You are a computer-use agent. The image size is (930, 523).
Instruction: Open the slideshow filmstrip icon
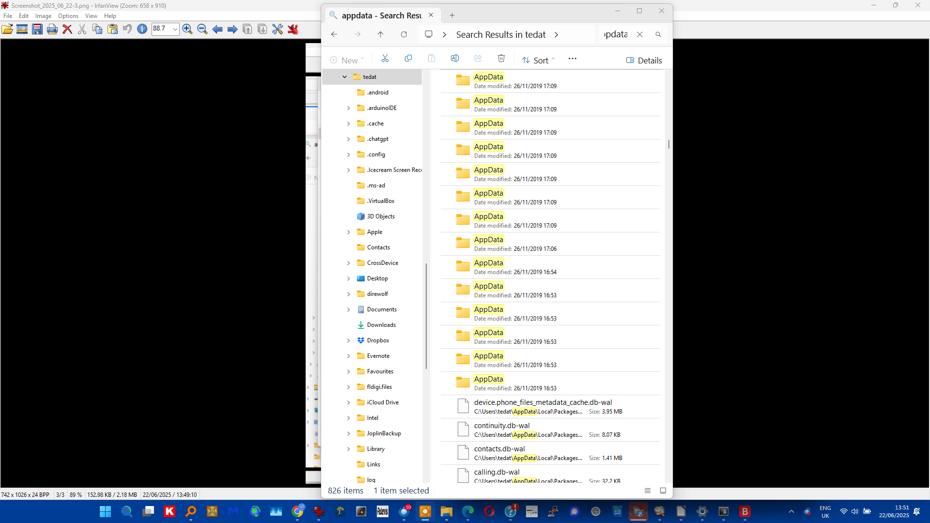coord(22,30)
